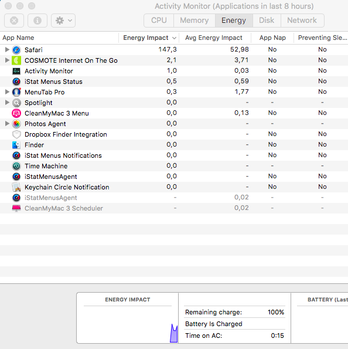The width and height of the screenshot is (348, 349).
Task: Select the Energy tab
Action: (234, 21)
